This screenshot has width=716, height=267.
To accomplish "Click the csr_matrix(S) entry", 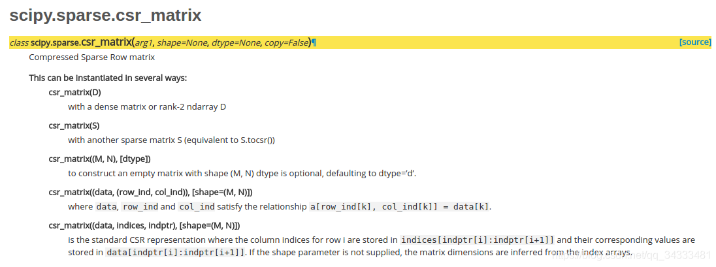I will pyautogui.click(x=74, y=125).
